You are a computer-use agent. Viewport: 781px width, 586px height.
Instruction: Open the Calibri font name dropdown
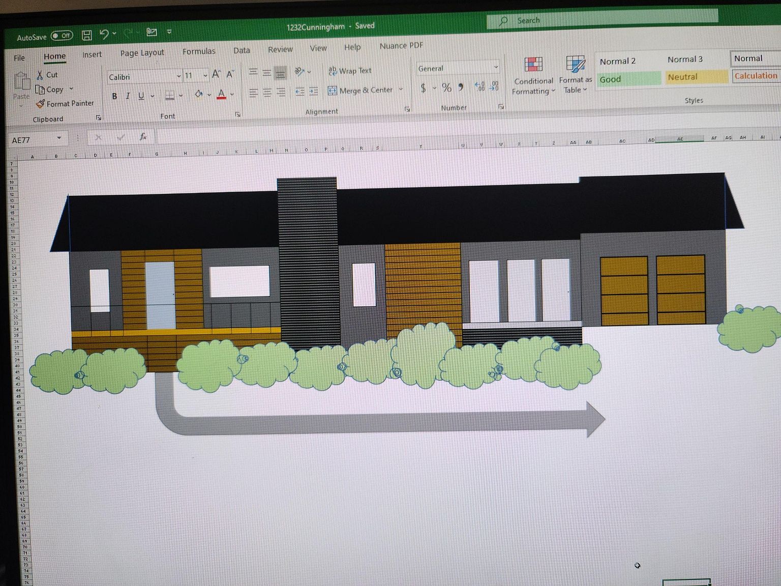[178, 76]
